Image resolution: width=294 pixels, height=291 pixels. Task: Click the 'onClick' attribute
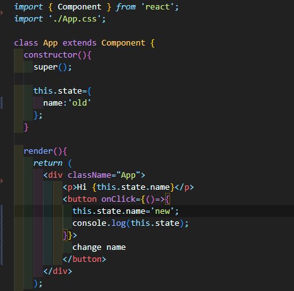click(x=118, y=199)
